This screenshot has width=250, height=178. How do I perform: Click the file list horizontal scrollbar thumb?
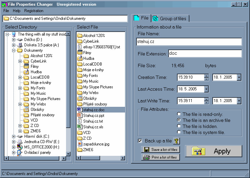point(90,158)
